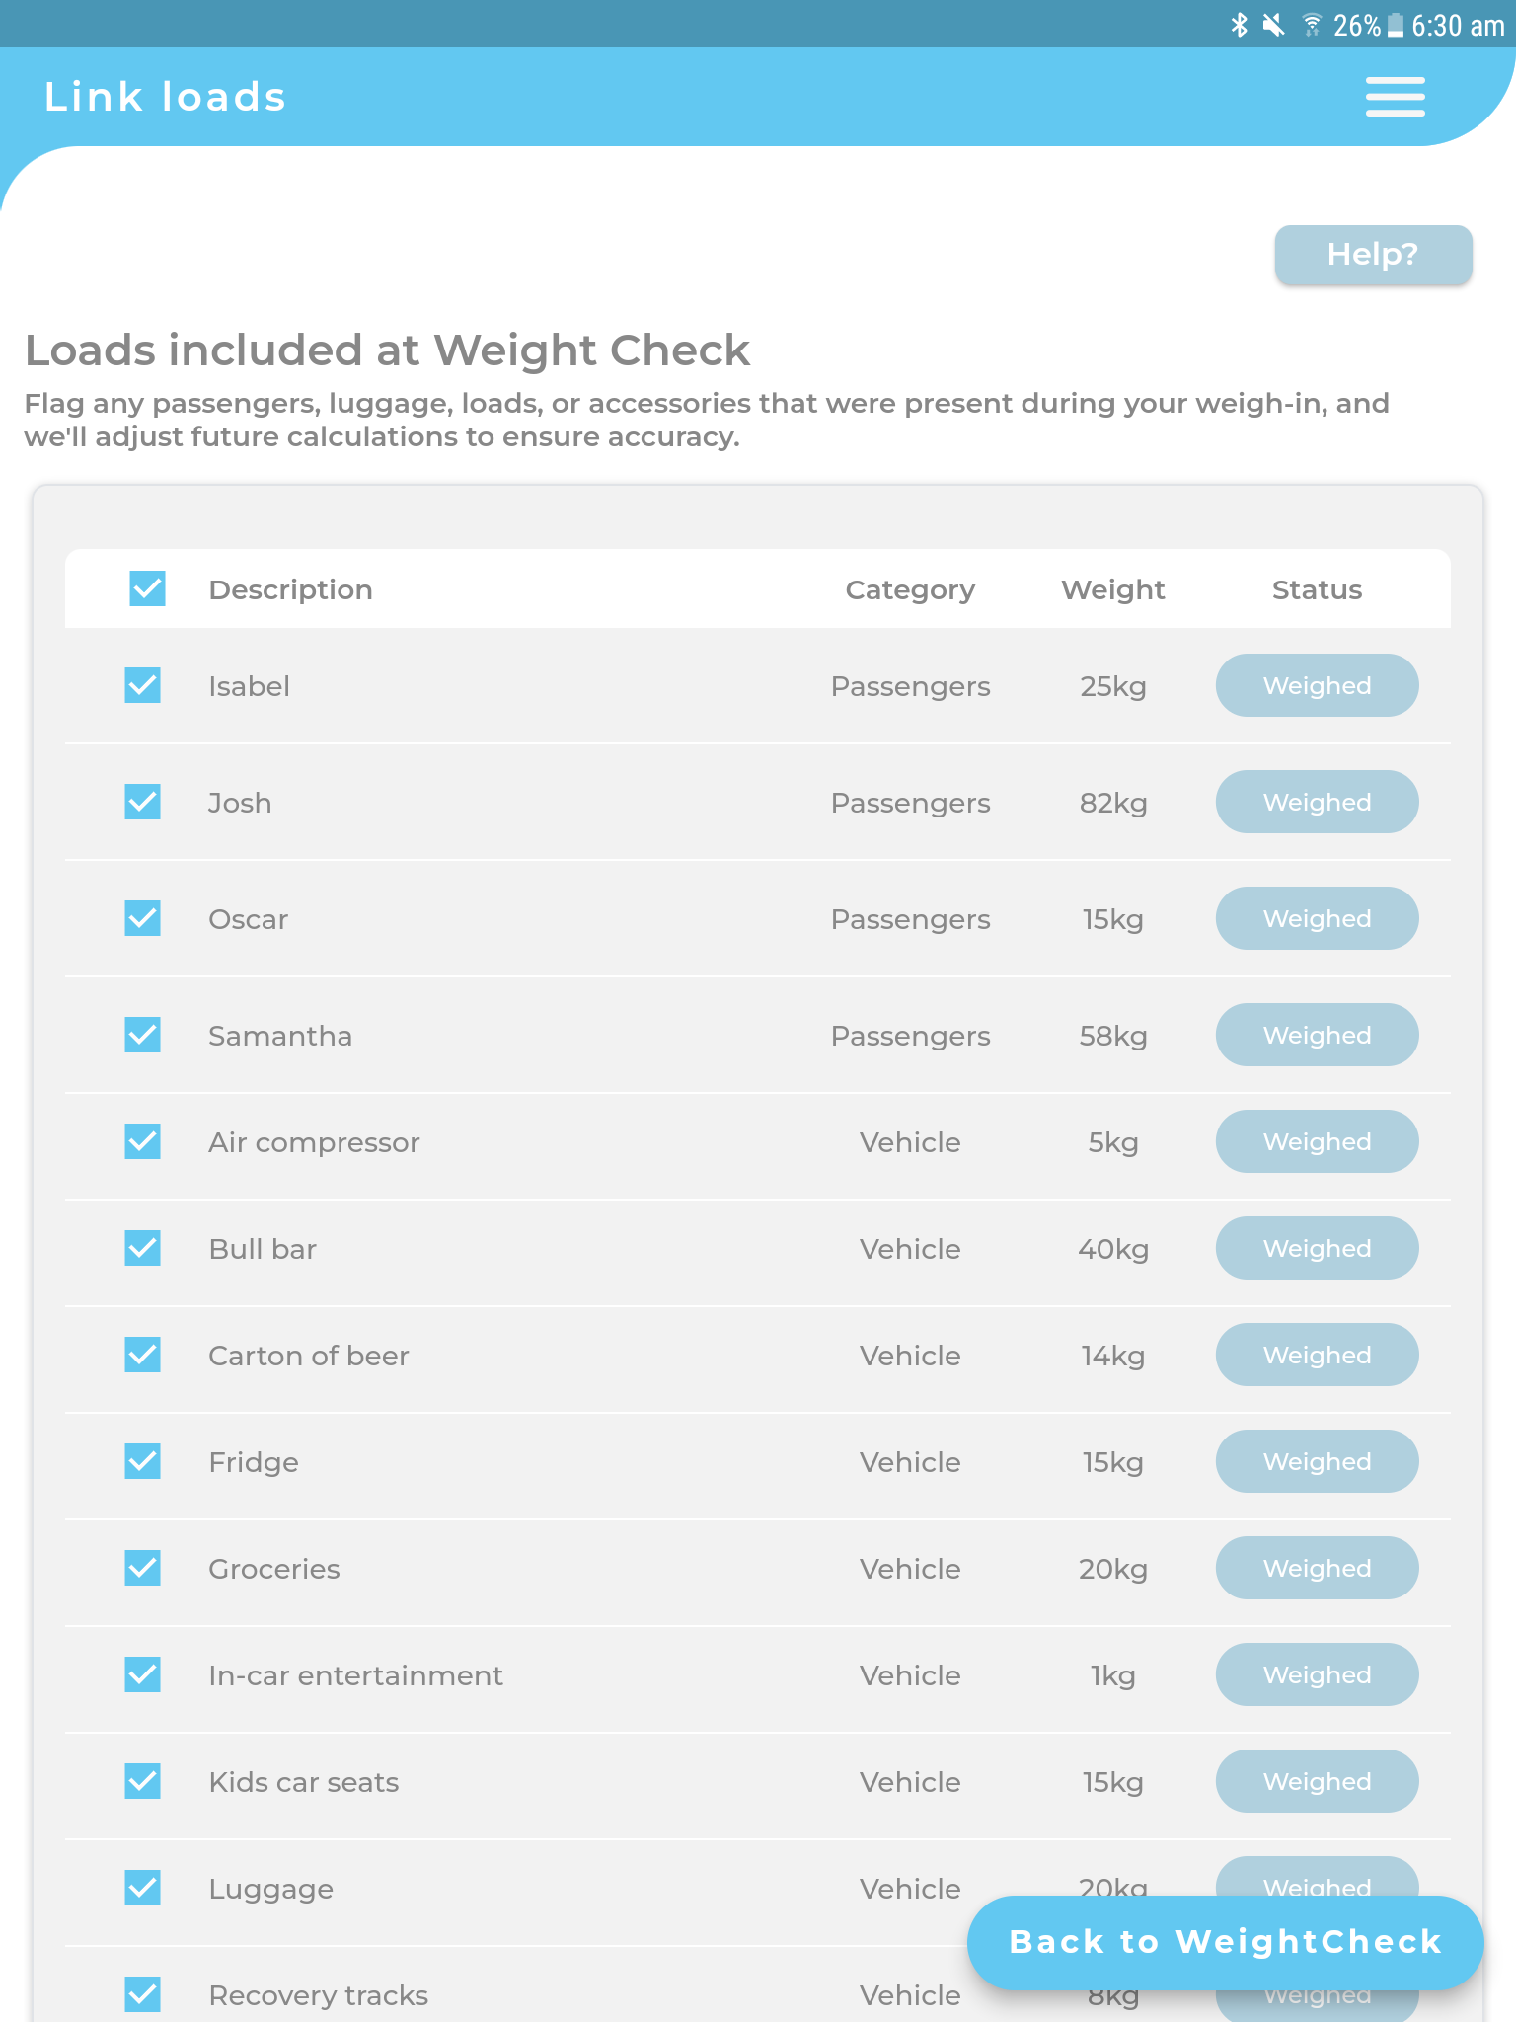Open the hamburger navigation menu
The width and height of the screenshot is (1516, 2022).
click(x=1395, y=96)
